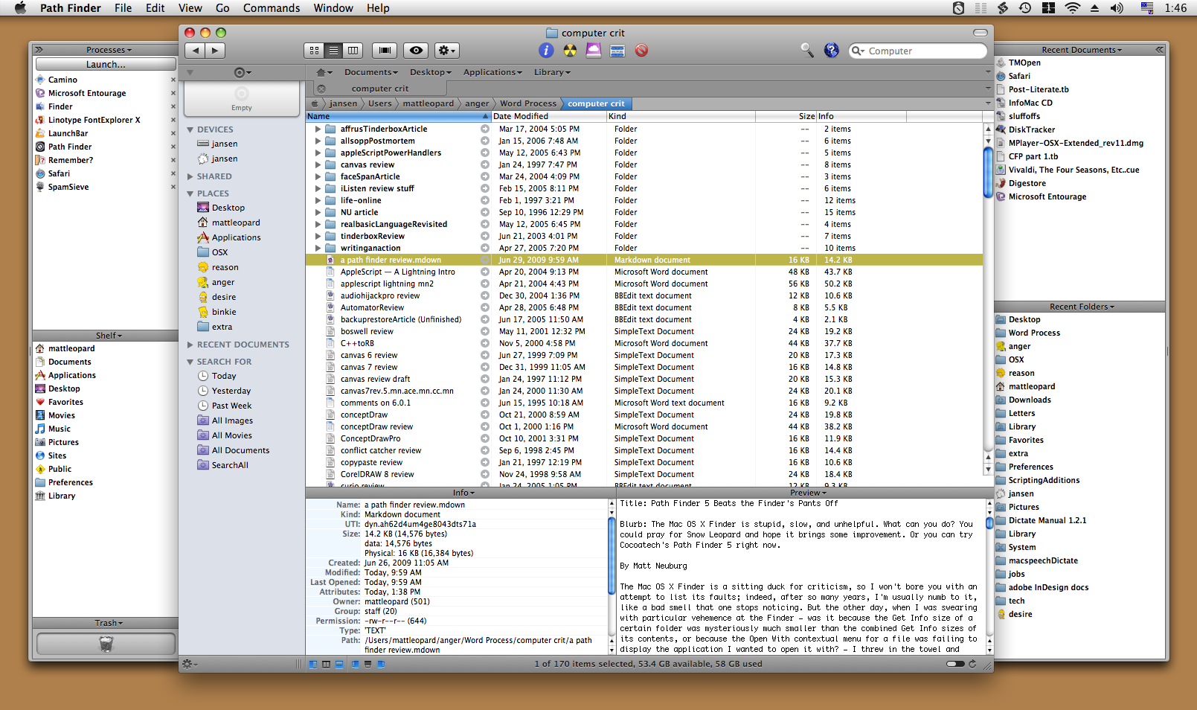
Task: Click the blue globe help icon
Action: coord(832,51)
